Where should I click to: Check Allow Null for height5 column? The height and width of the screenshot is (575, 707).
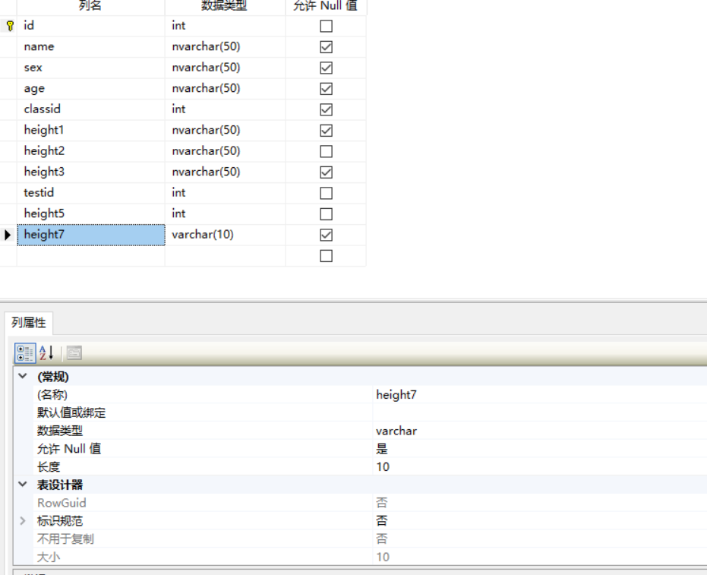pyautogui.click(x=326, y=213)
